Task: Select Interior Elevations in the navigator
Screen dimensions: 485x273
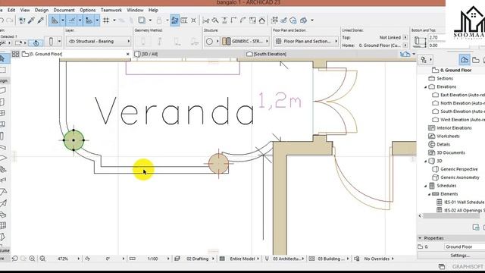Action: [450, 128]
